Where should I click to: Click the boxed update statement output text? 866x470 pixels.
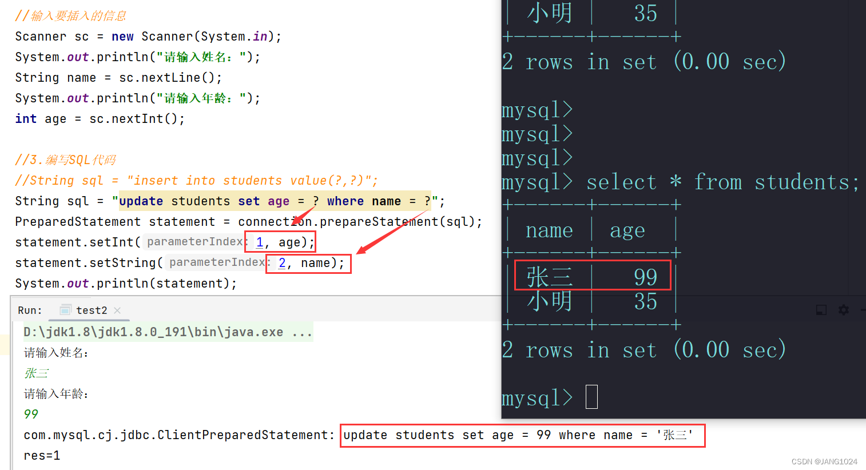(x=522, y=435)
